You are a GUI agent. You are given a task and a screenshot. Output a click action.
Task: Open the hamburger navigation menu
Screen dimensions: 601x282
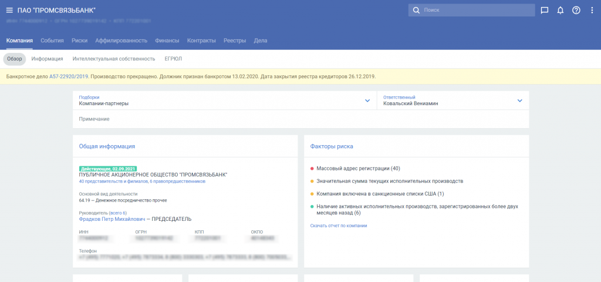click(x=9, y=11)
